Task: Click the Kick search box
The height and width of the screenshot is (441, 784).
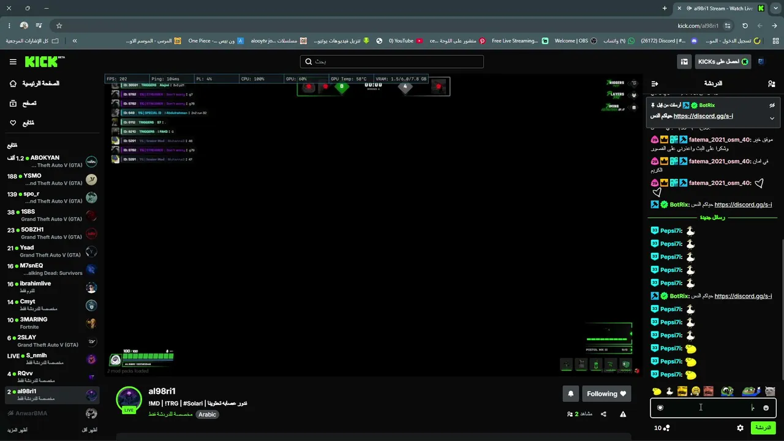Action: [392, 61]
